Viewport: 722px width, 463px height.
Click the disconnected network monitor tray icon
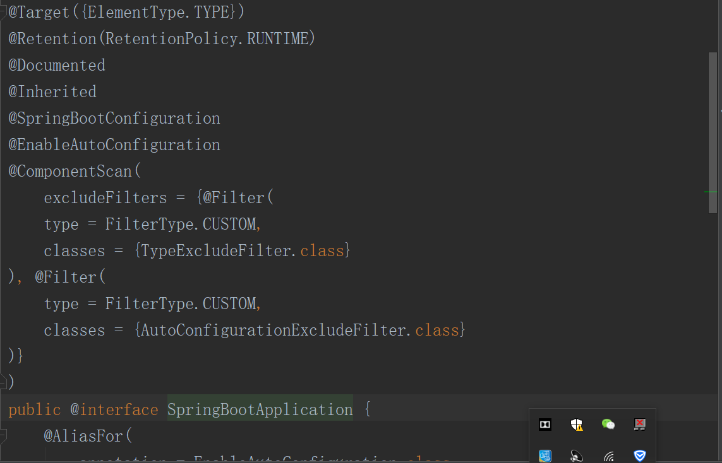[640, 425]
